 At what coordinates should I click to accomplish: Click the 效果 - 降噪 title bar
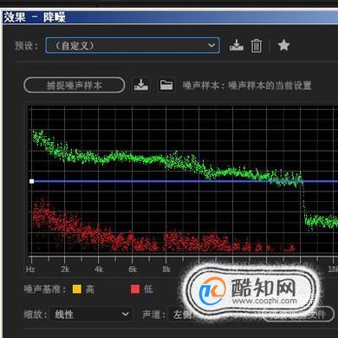click(171, 17)
